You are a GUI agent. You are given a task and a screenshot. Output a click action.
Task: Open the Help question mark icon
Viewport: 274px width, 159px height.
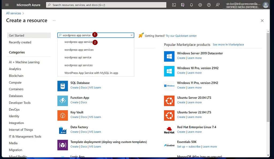coord(209,5)
